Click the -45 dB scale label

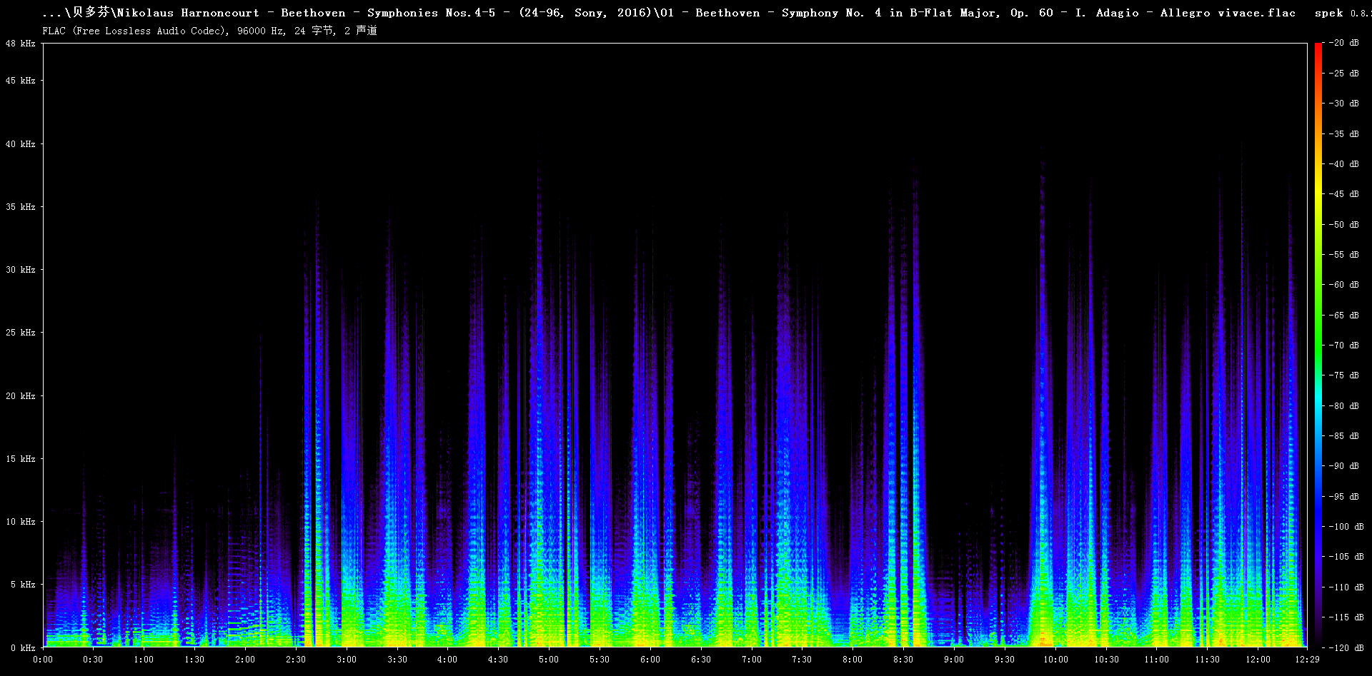tap(1344, 194)
